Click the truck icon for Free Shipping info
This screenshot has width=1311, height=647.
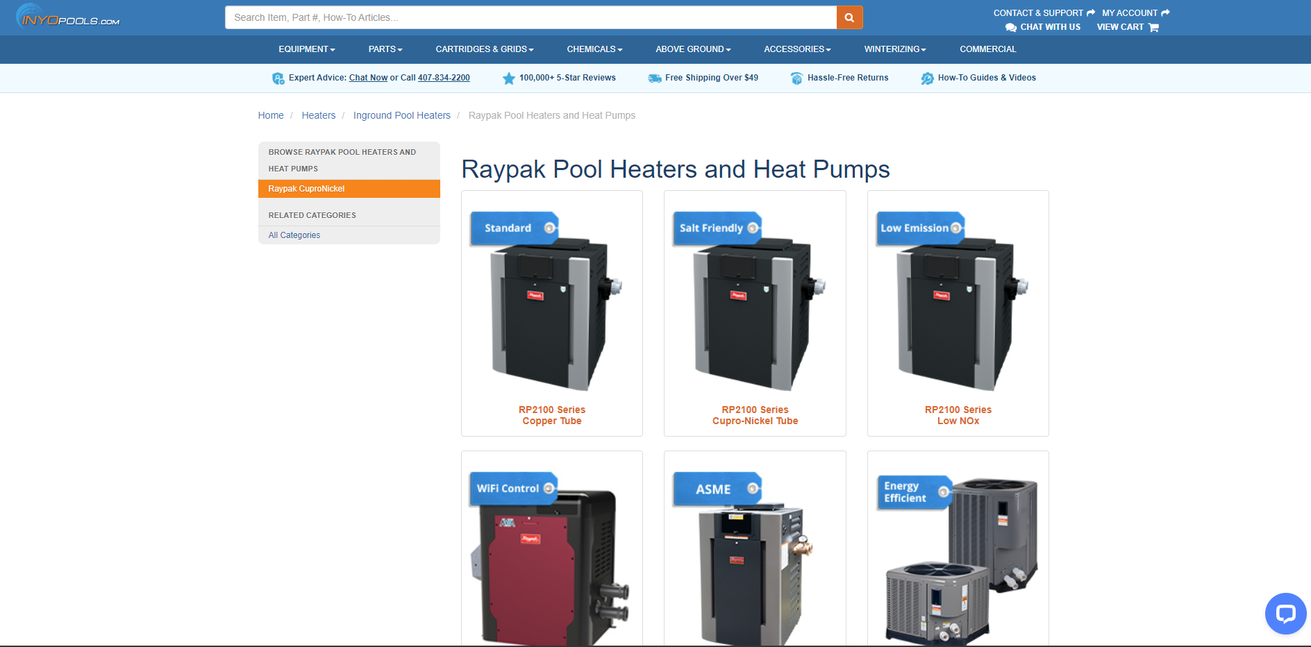pos(653,78)
